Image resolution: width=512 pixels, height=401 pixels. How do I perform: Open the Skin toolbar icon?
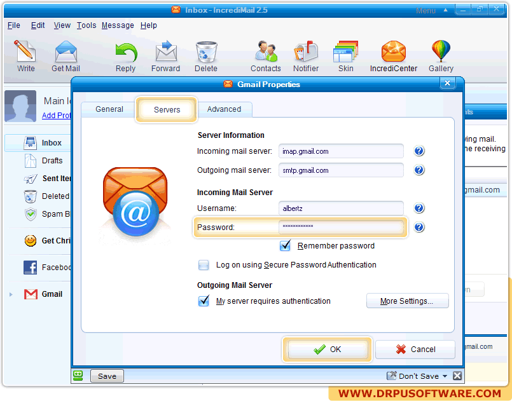[x=345, y=51]
